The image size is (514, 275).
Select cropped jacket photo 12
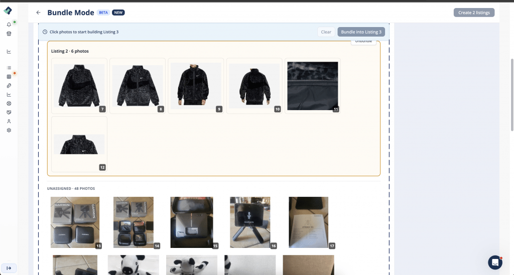(79, 144)
